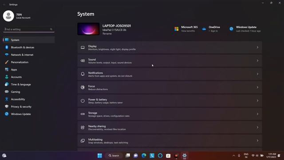Open the weather widget on taskbar
The image size is (284, 160).
[4, 156]
